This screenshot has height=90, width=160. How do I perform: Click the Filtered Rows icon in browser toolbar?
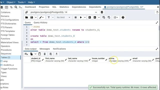(x=11, y=7)
